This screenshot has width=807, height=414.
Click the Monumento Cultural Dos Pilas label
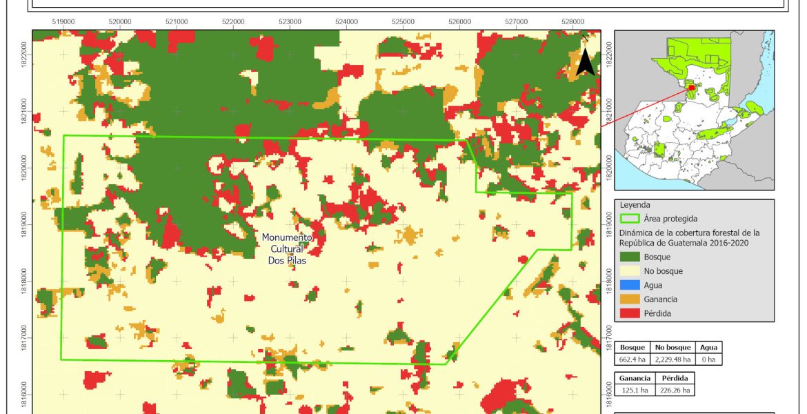click(287, 249)
